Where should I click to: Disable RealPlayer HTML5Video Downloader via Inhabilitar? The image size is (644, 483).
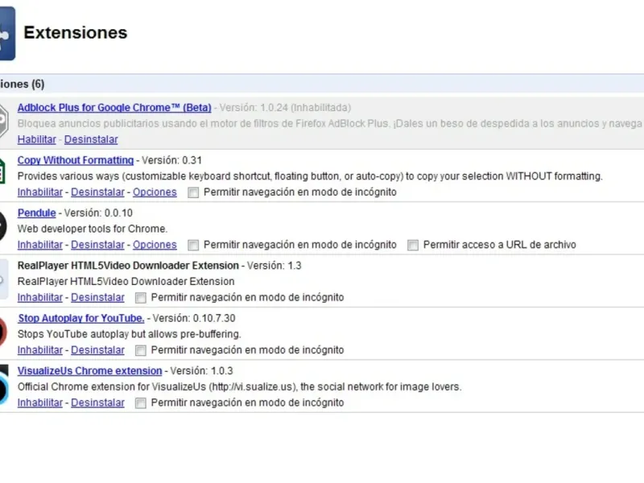point(39,297)
